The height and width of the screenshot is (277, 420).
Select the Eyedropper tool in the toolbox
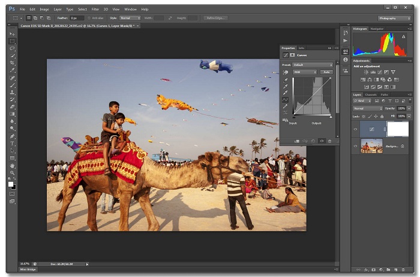[12, 70]
